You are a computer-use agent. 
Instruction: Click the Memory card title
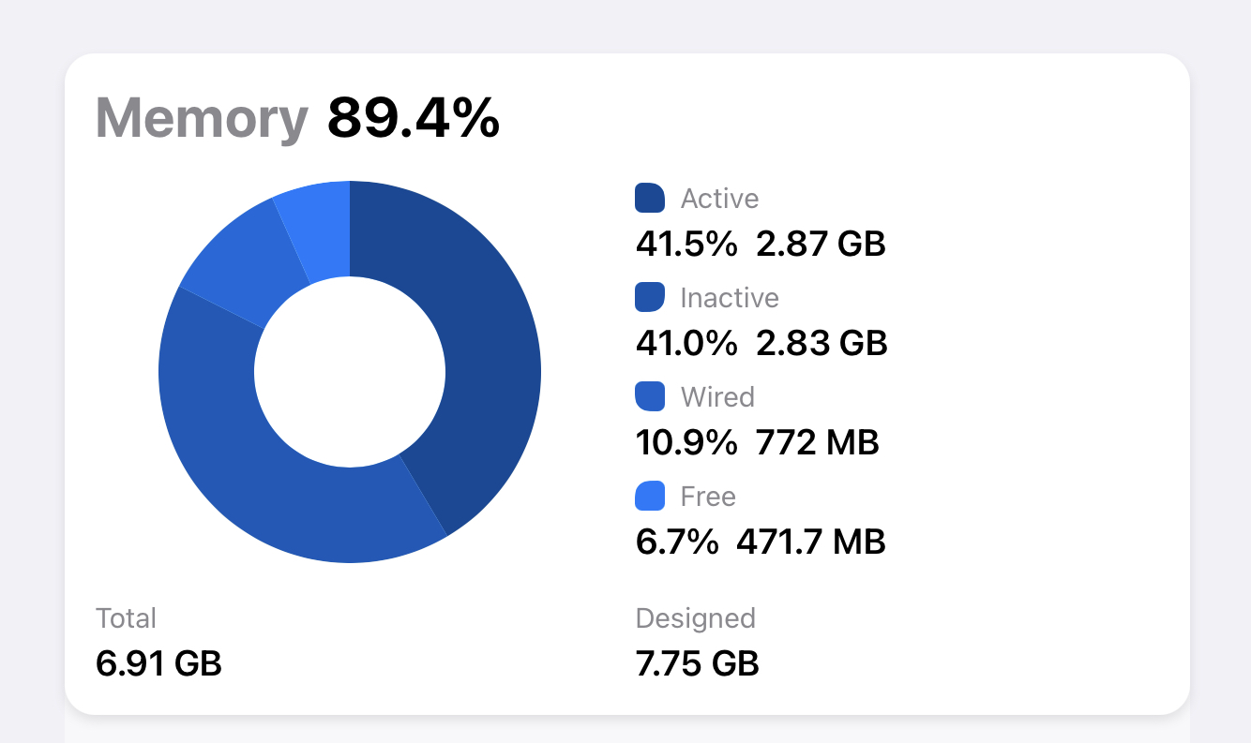point(202,119)
